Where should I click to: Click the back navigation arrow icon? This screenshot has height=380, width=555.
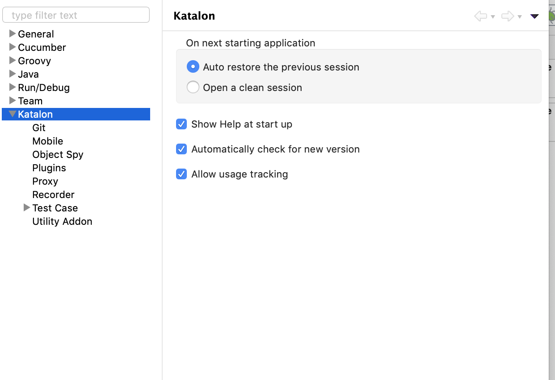pyautogui.click(x=480, y=17)
